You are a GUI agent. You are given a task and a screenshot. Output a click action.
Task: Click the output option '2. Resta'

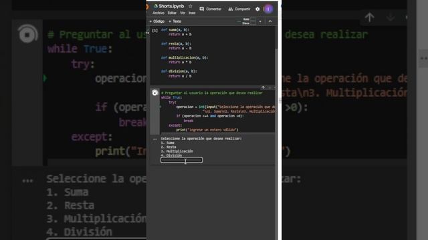point(169,147)
